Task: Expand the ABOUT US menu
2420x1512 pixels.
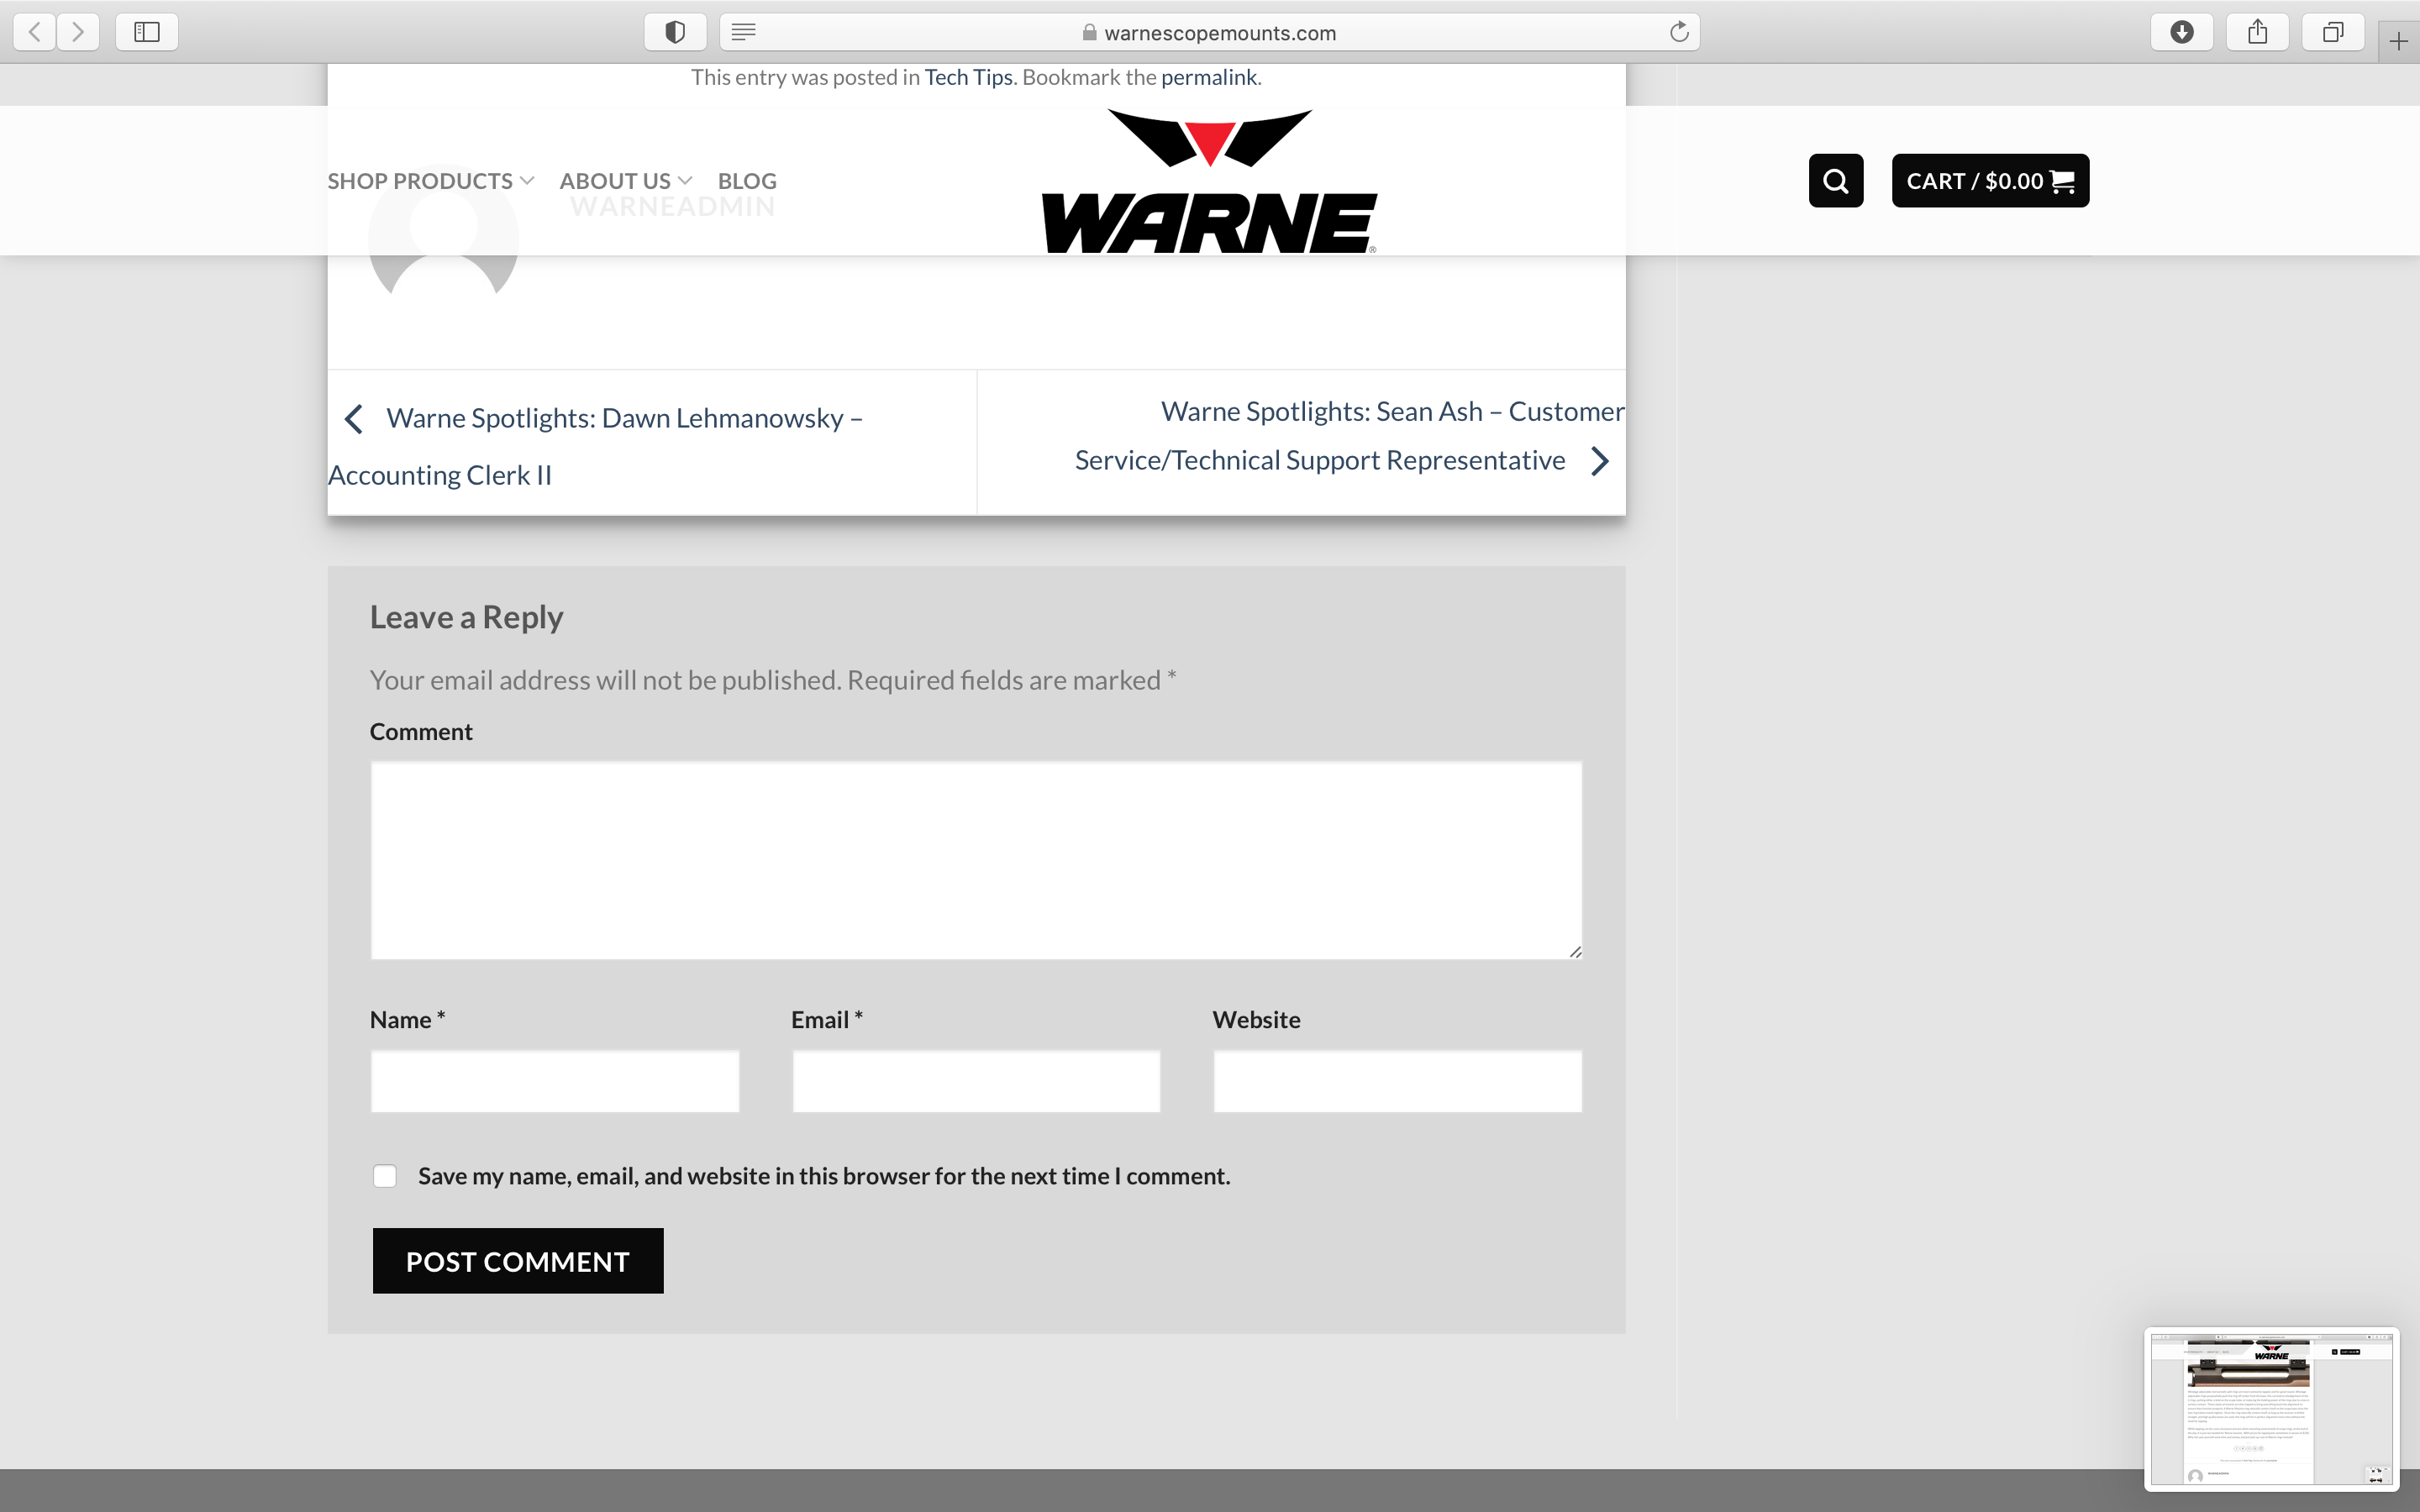Action: [x=626, y=181]
